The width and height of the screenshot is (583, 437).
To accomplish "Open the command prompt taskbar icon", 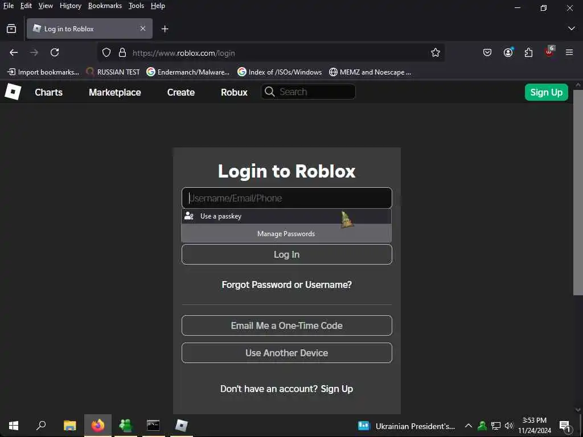I will point(153,426).
